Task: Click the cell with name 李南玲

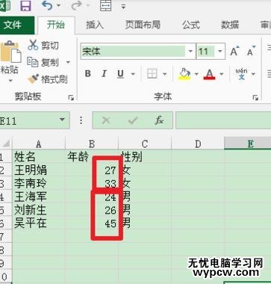Action: click(39, 184)
